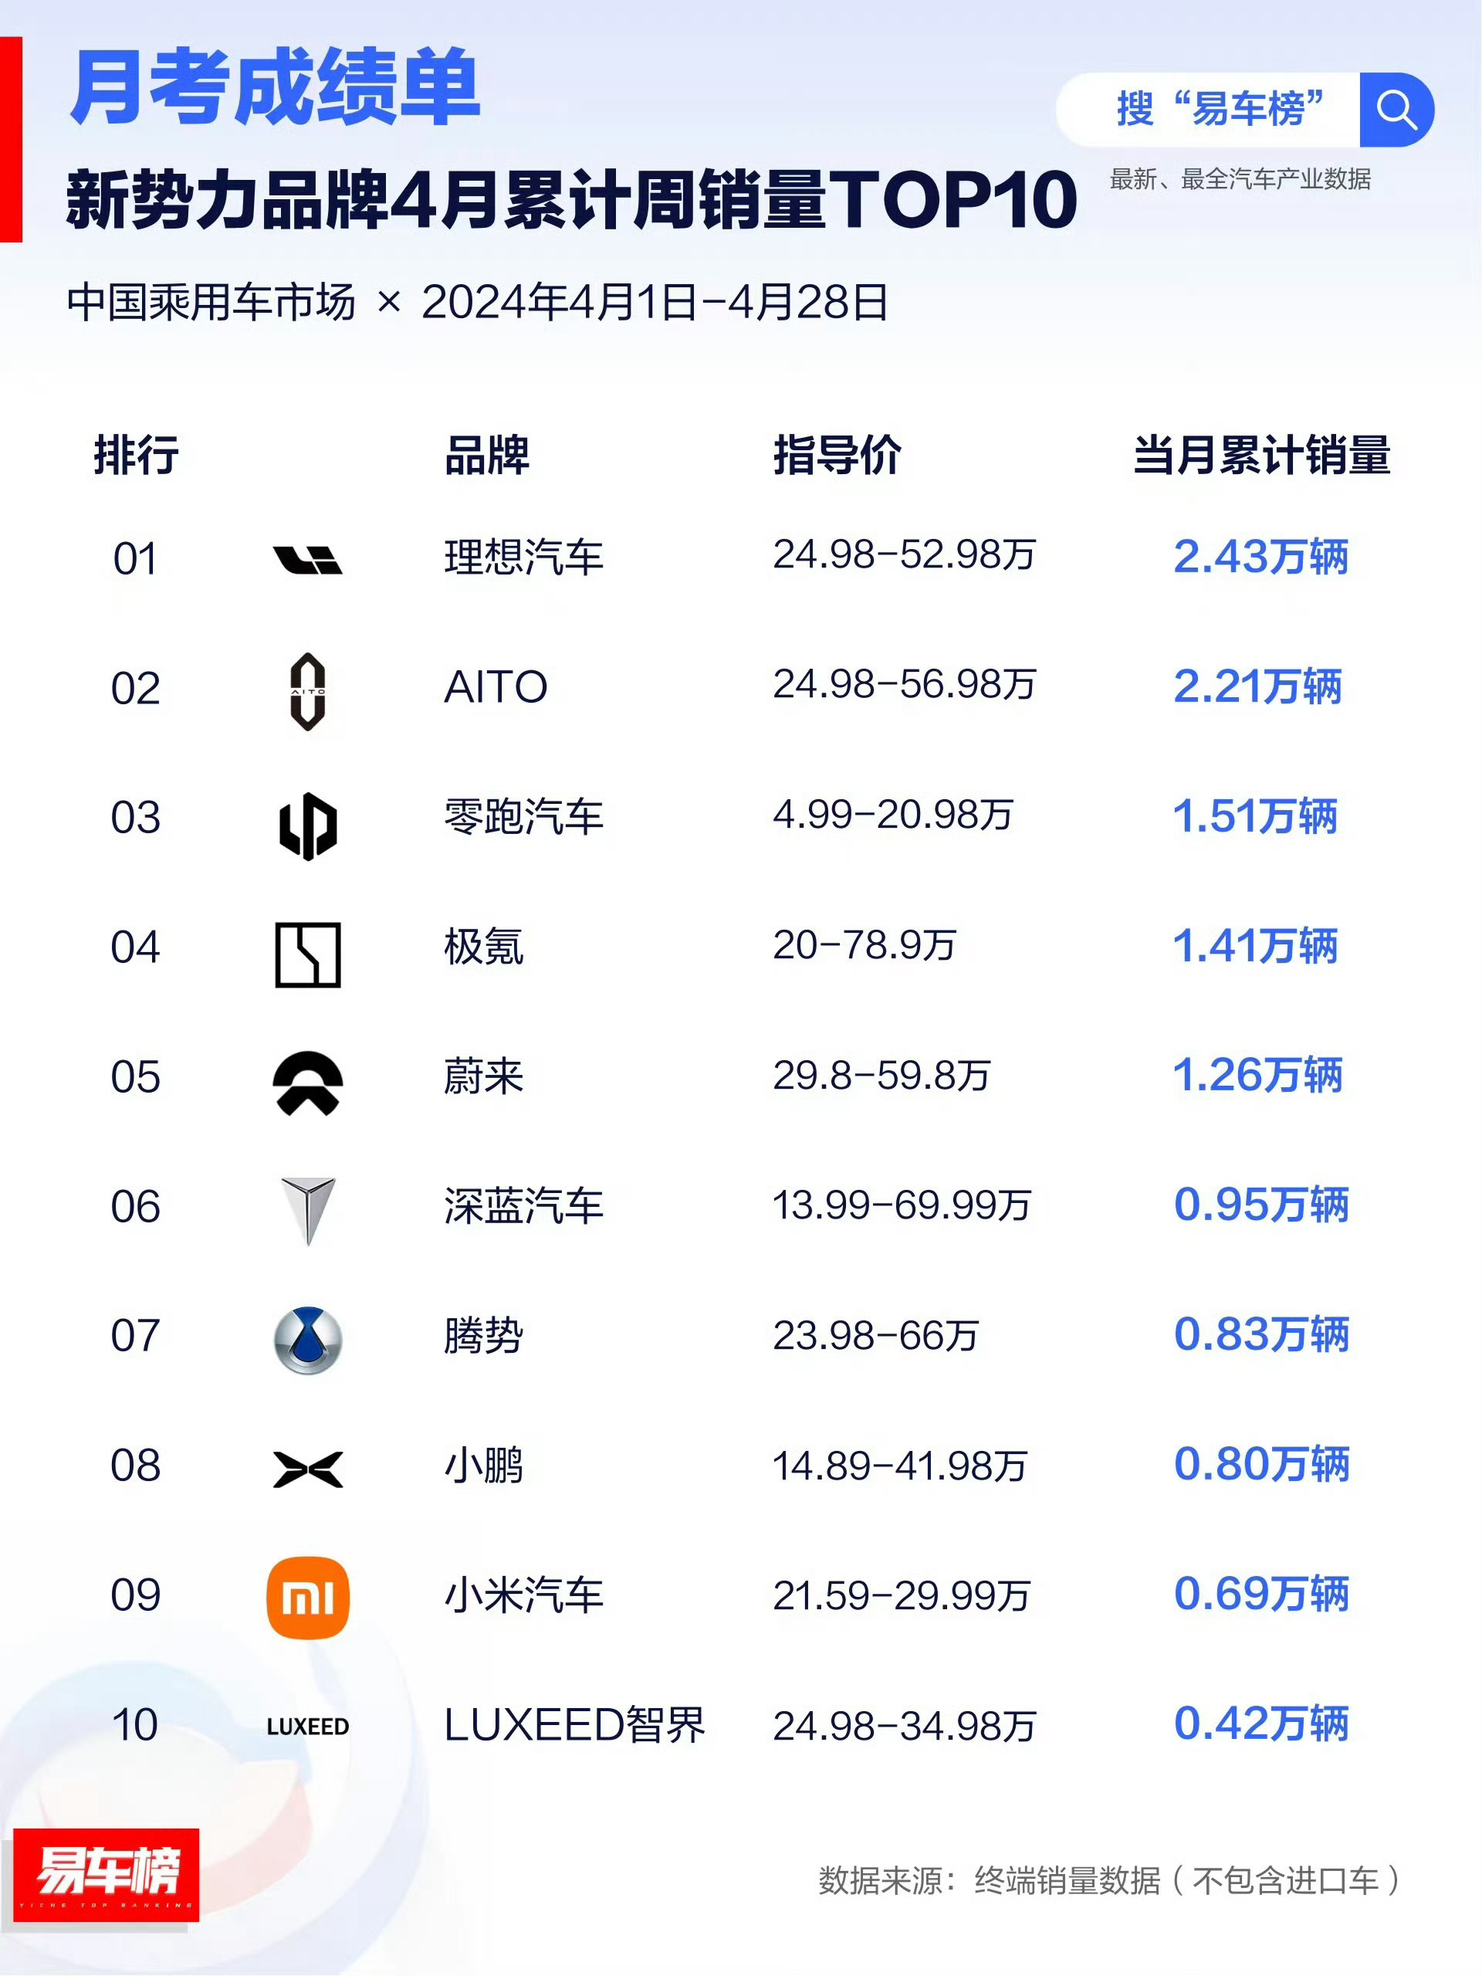Click the sales figure 0.42万辆

1261,1722
